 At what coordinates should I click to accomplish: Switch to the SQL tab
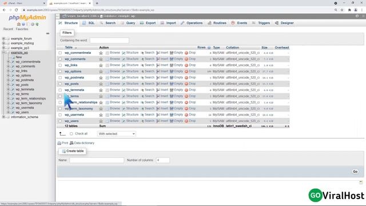click(x=89, y=23)
